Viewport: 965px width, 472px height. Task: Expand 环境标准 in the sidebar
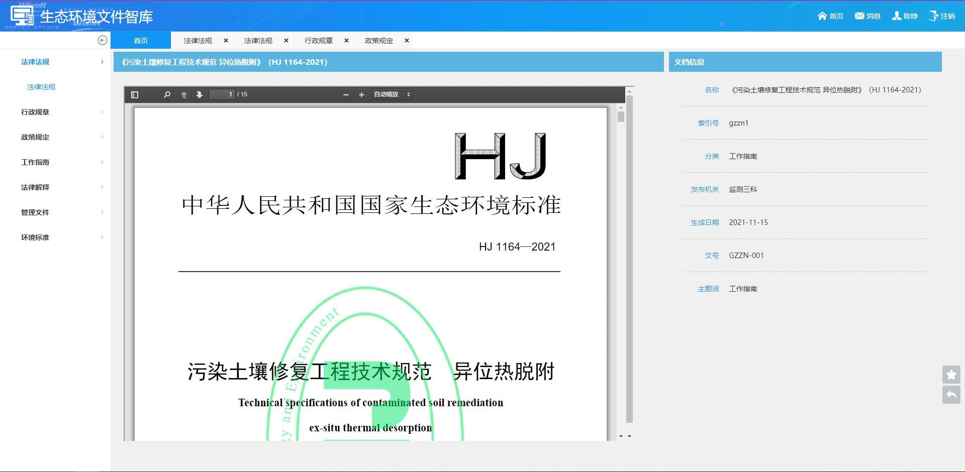point(35,238)
